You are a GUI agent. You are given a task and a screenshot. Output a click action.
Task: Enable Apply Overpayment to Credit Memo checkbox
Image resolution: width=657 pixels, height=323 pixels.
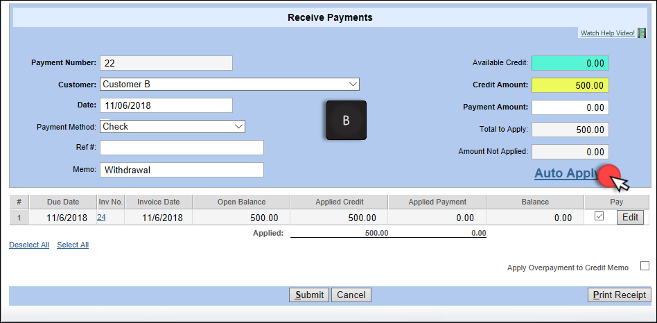pos(645,266)
